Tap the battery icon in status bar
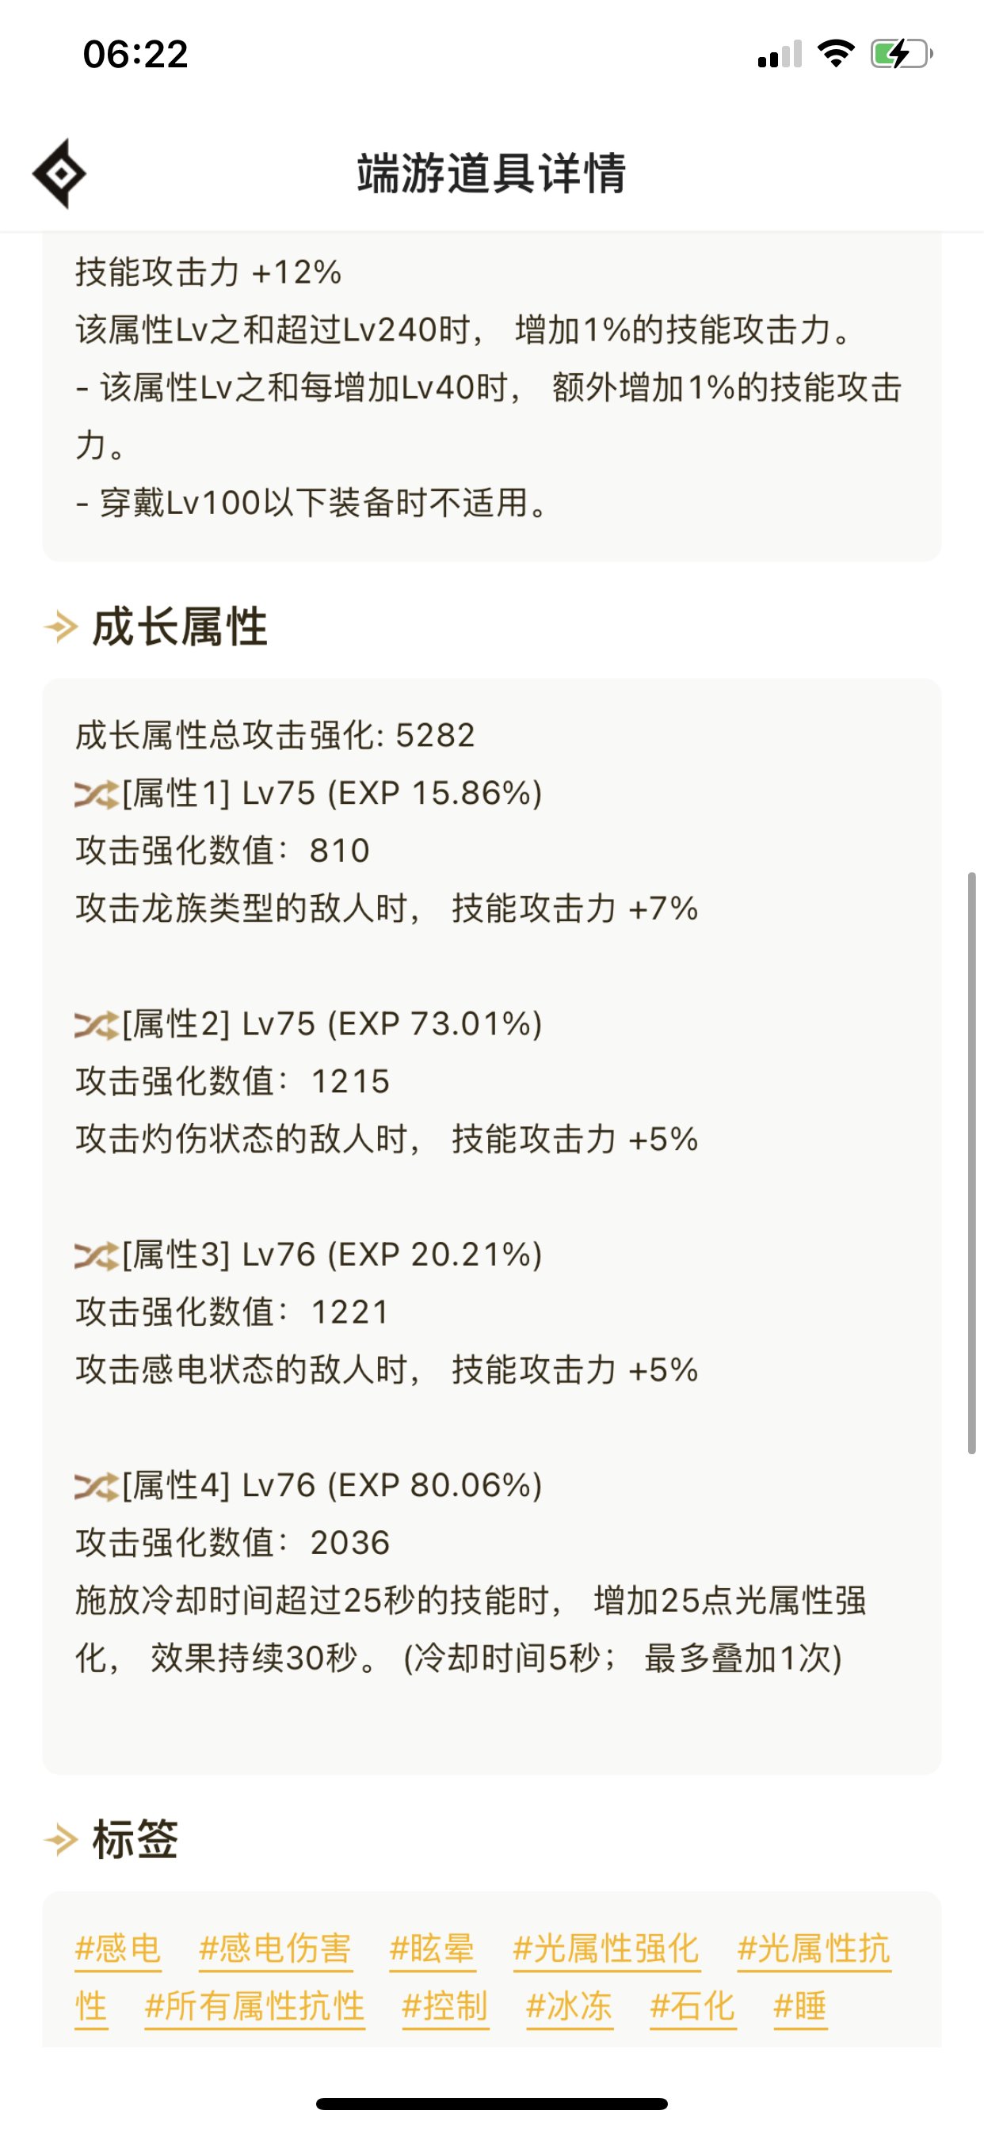Viewport: 984px width, 2129px height. (900, 55)
